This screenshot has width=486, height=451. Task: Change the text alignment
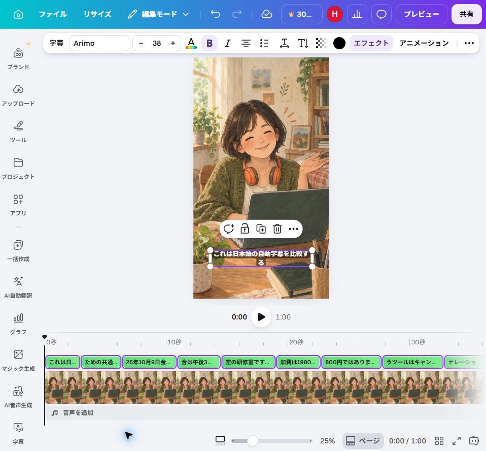click(246, 43)
